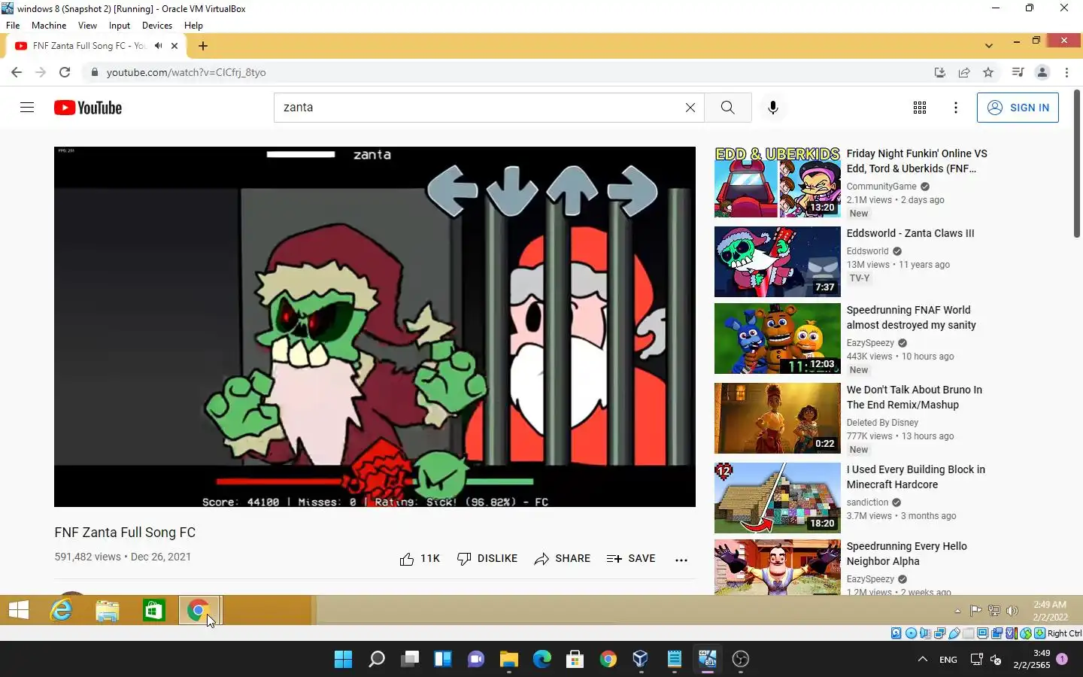This screenshot has width=1083, height=677.
Task: Expand the Chrome tab search chevron
Action: pyautogui.click(x=989, y=46)
